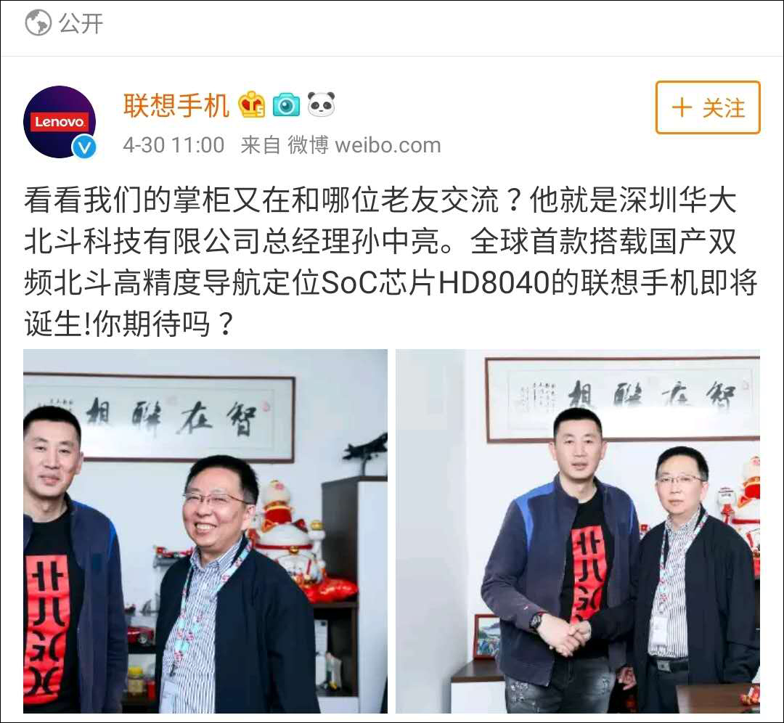Screen dimensions: 784x723
Task: Open the left photo thumbnail
Action: point(205,531)
